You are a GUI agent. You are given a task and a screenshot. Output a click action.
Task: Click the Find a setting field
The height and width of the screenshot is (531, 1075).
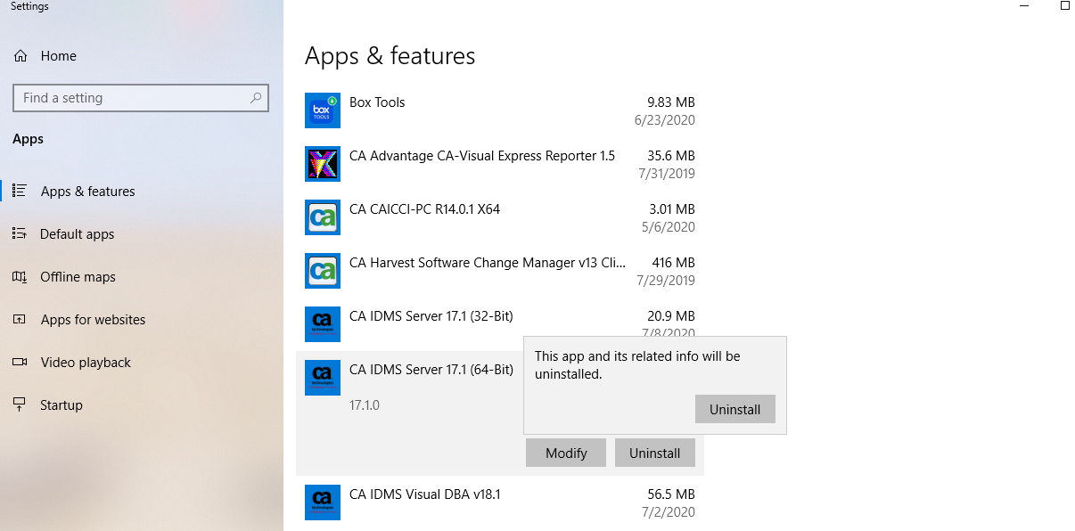point(134,98)
